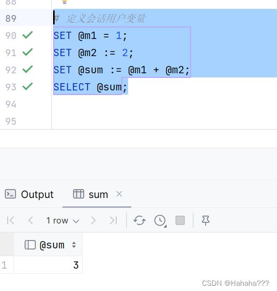Jump to last page of results

[113, 220]
